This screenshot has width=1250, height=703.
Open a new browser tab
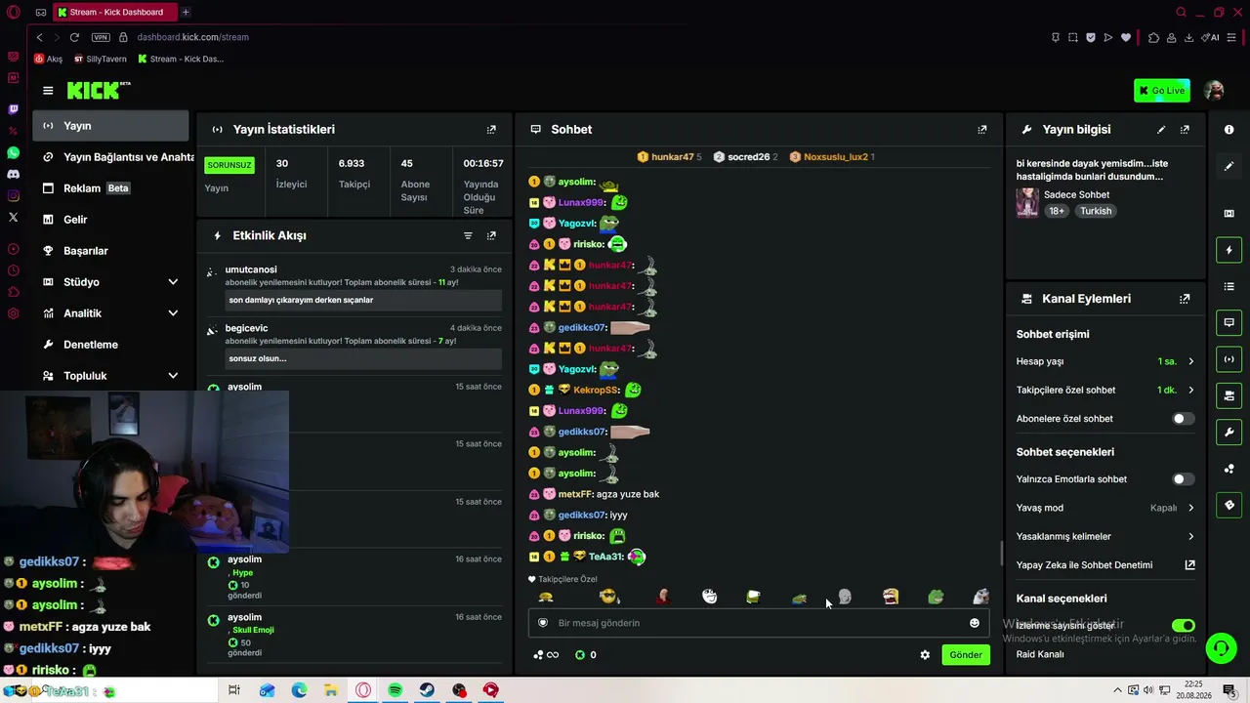click(186, 13)
